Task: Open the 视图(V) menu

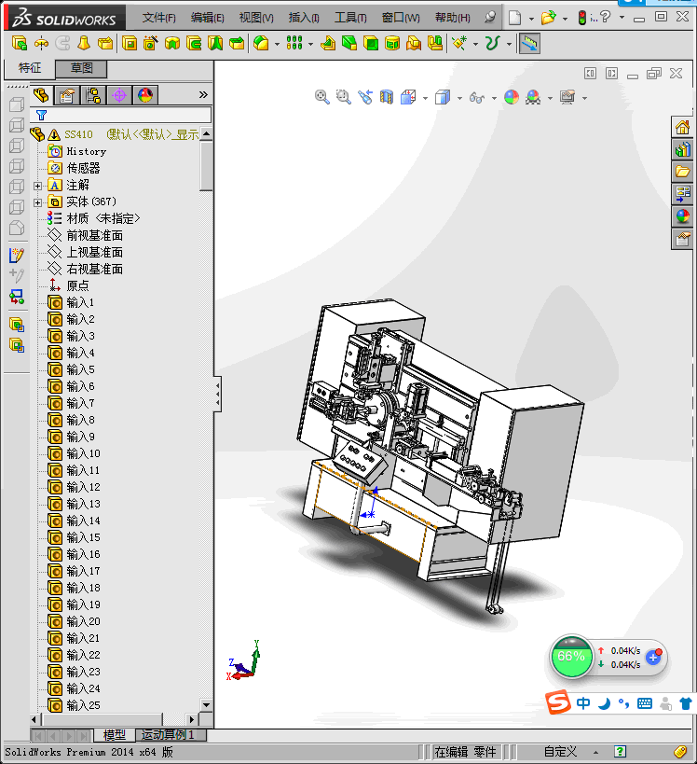Action: 256,18
